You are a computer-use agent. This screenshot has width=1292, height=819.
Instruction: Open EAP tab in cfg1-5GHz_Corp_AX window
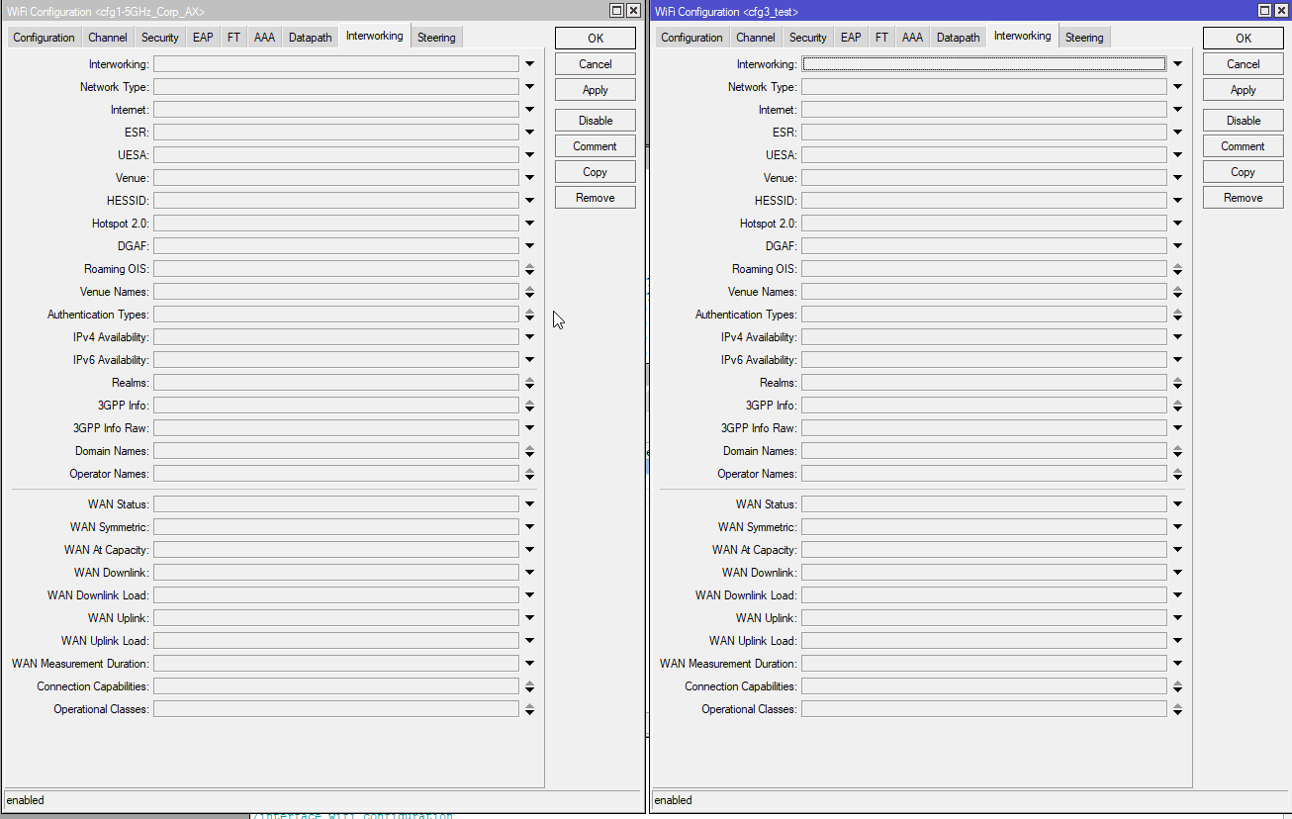click(203, 38)
